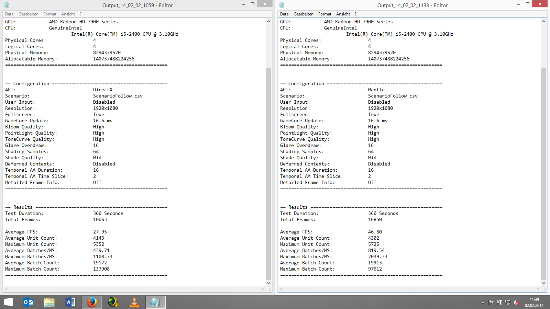This screenshot has width=550, height=309.
Task: Open Datei menu in the 1133 editor
Action: 285,14
